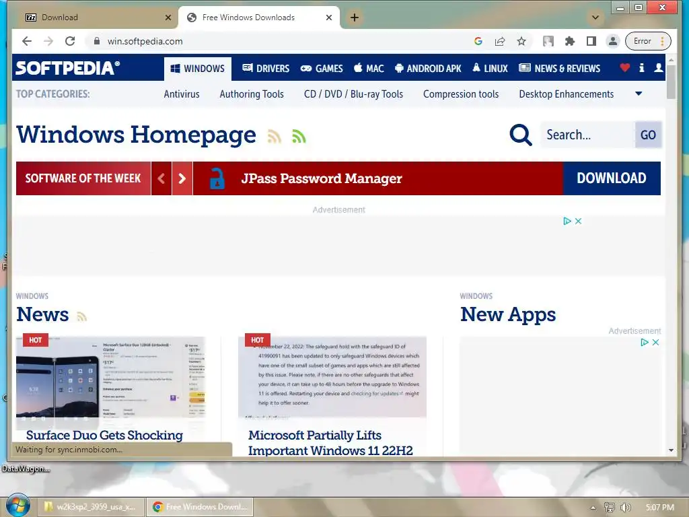Click the magnifying glass search icon
This screenshot has width=689, height=517.
tap(521, 135)
